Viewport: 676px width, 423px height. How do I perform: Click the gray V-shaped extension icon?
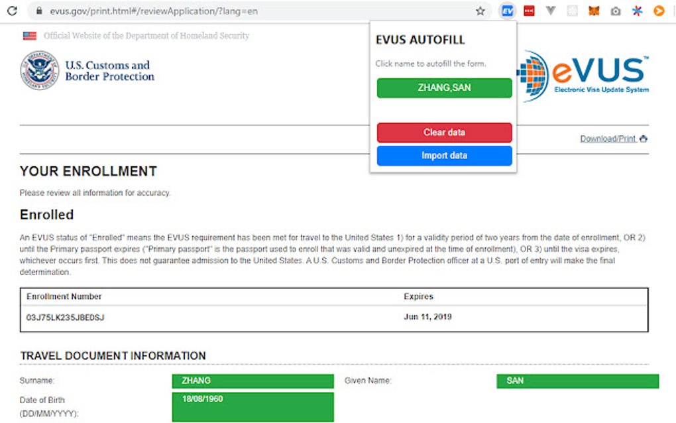point(551,11)
